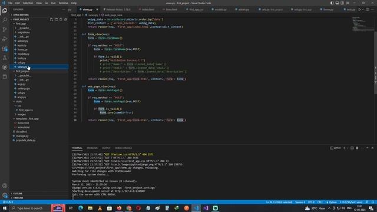Open the Testing flask view
Screen dimensions: 377x212
tap(5, 58)
